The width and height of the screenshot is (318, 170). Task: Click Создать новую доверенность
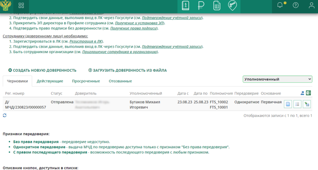click(x=42, y=71)
